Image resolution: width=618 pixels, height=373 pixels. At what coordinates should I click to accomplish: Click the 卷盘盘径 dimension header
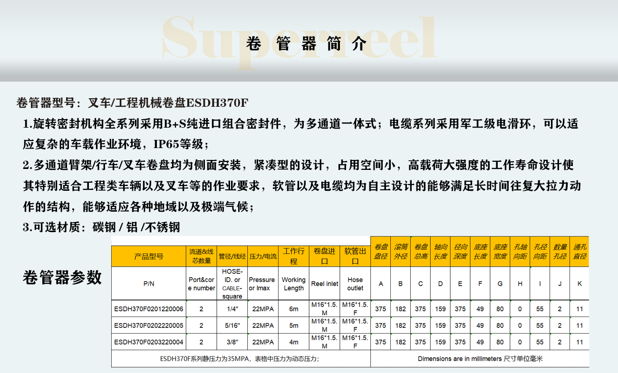point(381,252)
